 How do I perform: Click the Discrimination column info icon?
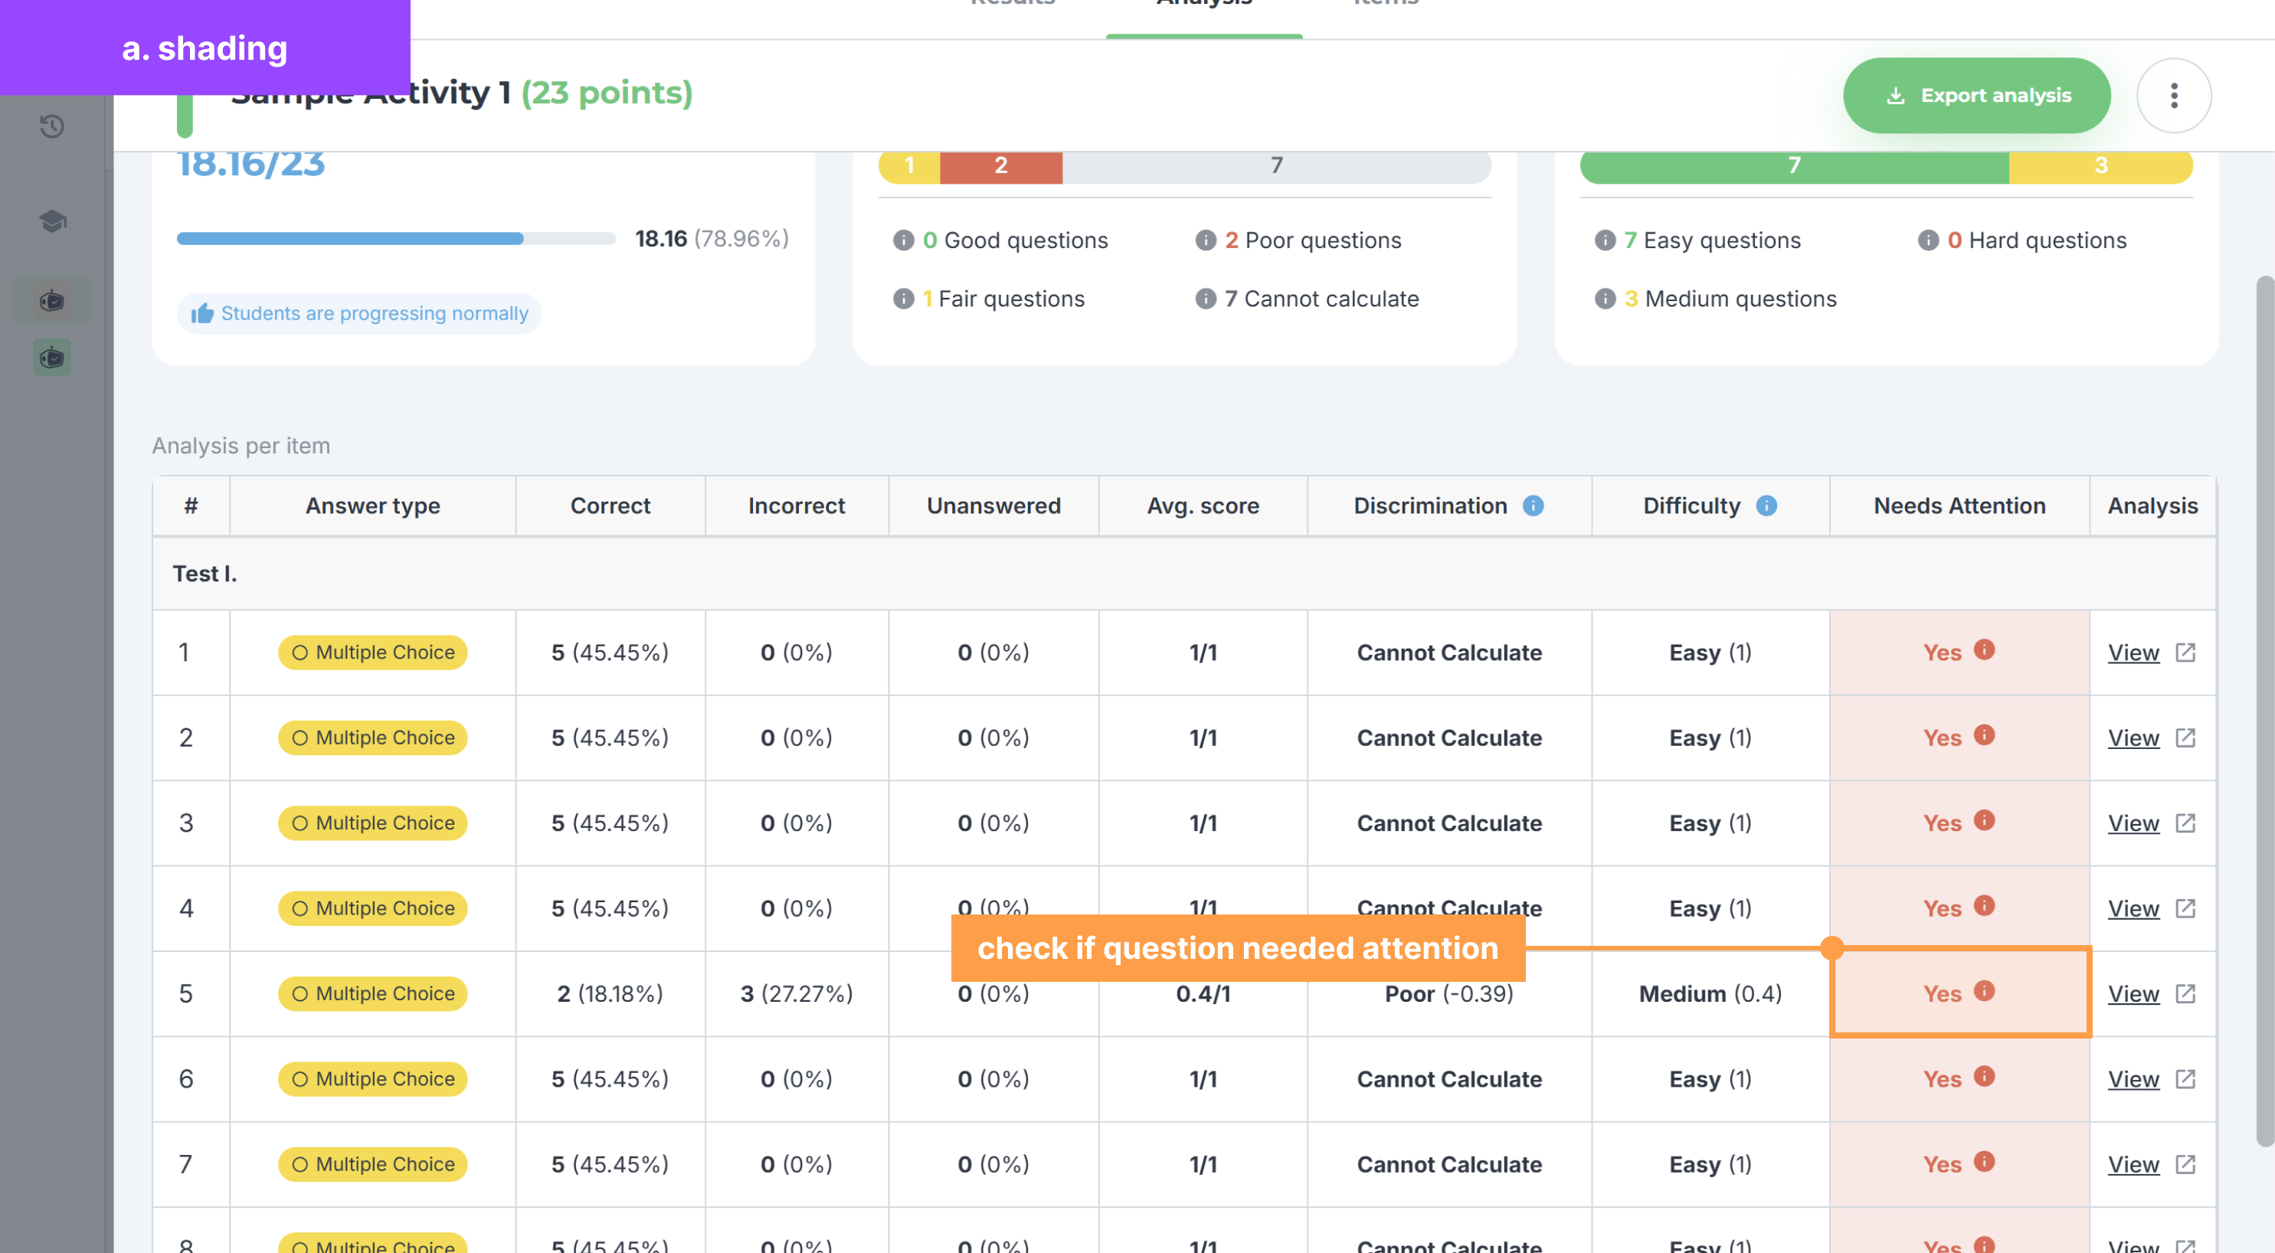(x=1534, y=505)
